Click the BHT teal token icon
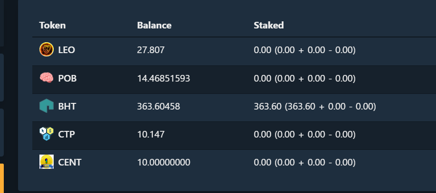This screenshot has height=193, width=436. (47, 106)
